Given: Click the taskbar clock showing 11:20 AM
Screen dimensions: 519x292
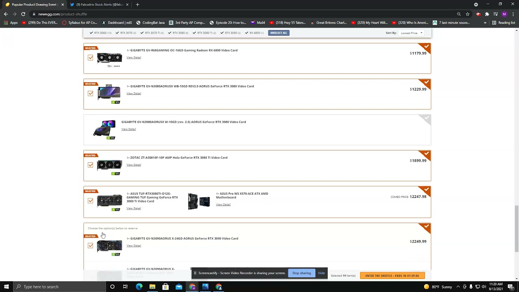Looking at the screenshot, I should [x=496, y=287].
